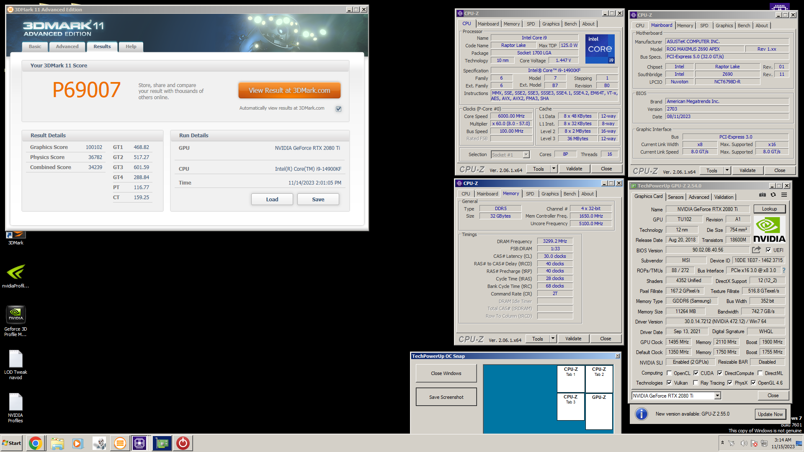Click Close Windows in OC Snap
804x452 pixels.
446,373
